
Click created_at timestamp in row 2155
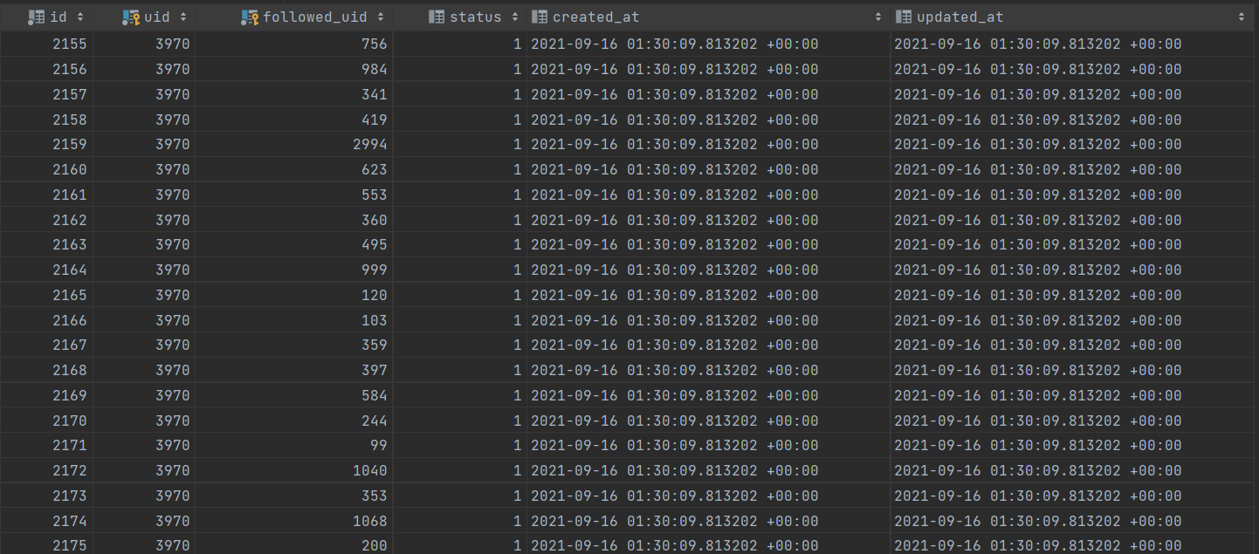point(675,44)
